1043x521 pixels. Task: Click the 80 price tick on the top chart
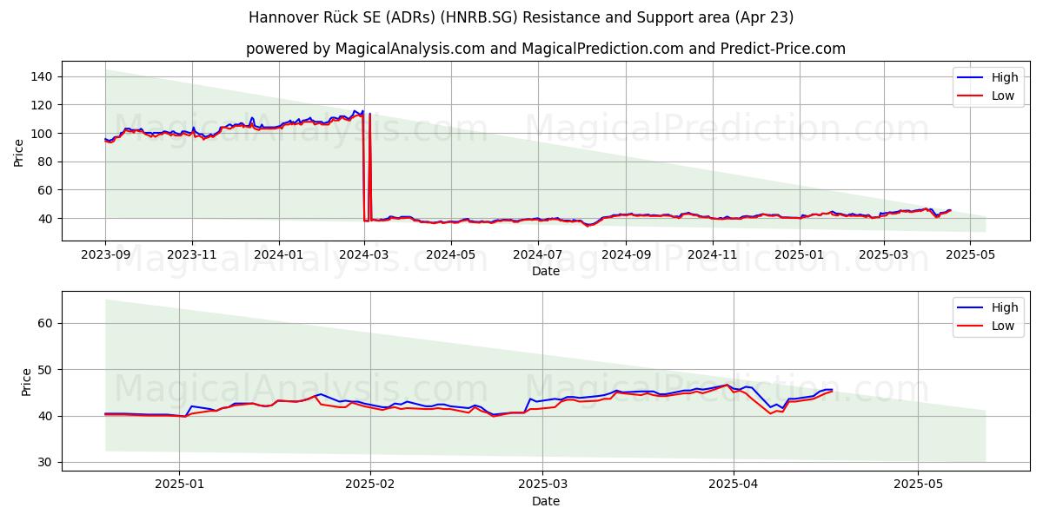pos(45,162)
